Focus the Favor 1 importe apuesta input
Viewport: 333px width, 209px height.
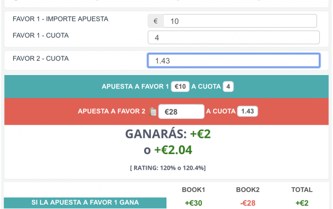[x=240, y=21]
